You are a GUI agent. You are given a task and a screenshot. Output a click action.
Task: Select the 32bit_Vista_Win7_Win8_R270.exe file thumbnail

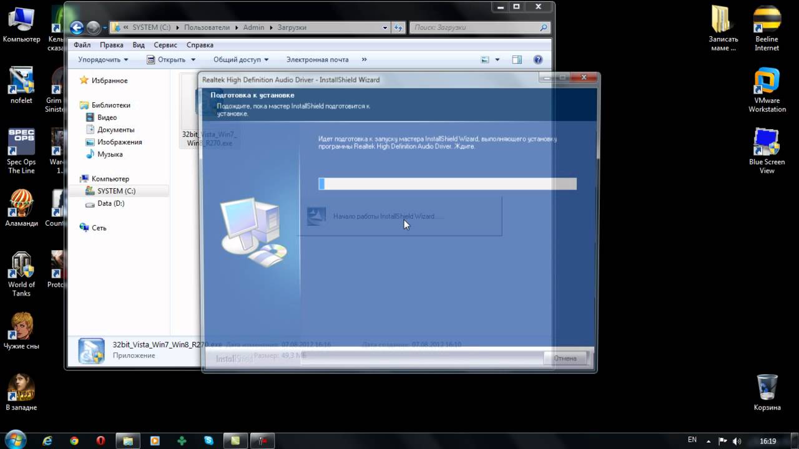pyautogui.click(x=209, y=111)
